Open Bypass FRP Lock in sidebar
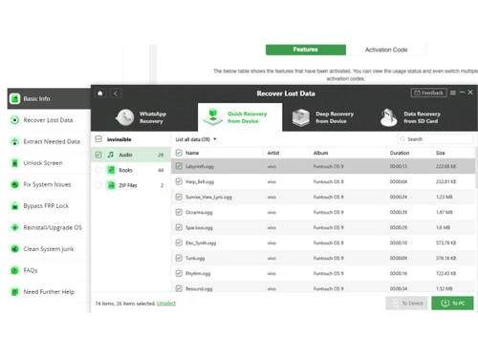The image size is (478, 358). (x=46, y=206)
